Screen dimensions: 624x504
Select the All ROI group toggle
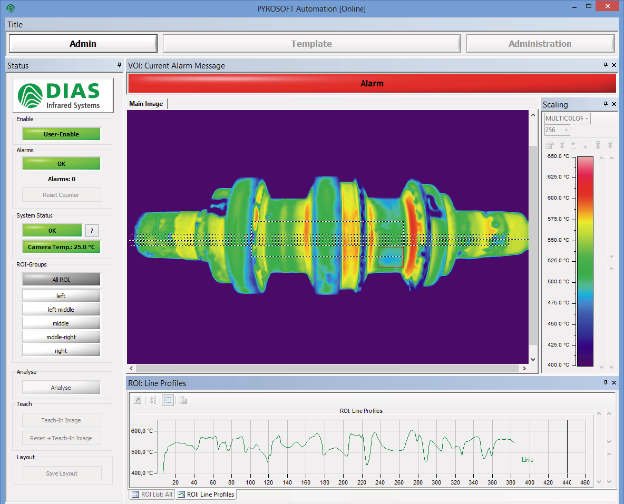[x=61, y=280]
